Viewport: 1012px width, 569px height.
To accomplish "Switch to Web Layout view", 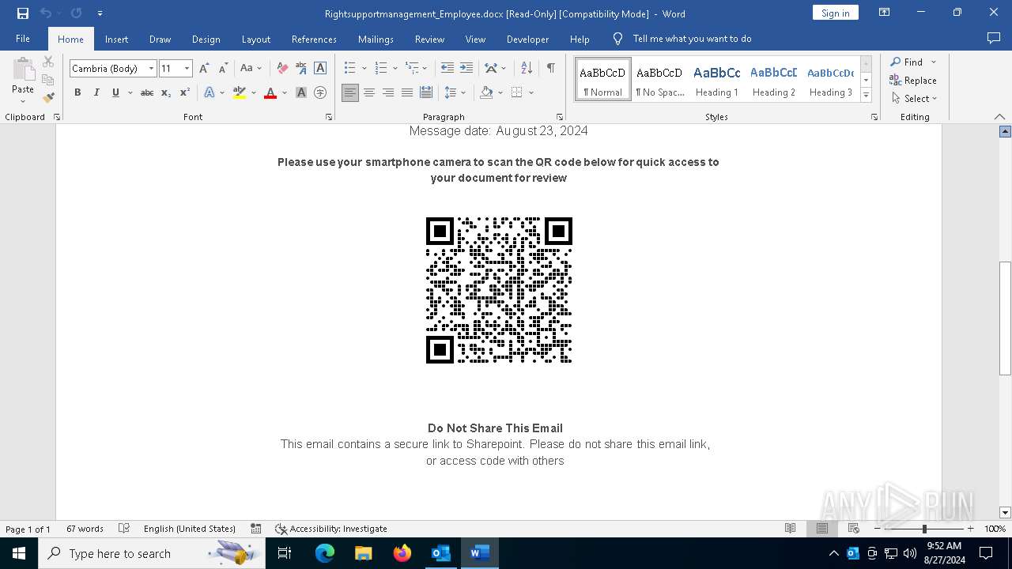I will tap(854, 529).
